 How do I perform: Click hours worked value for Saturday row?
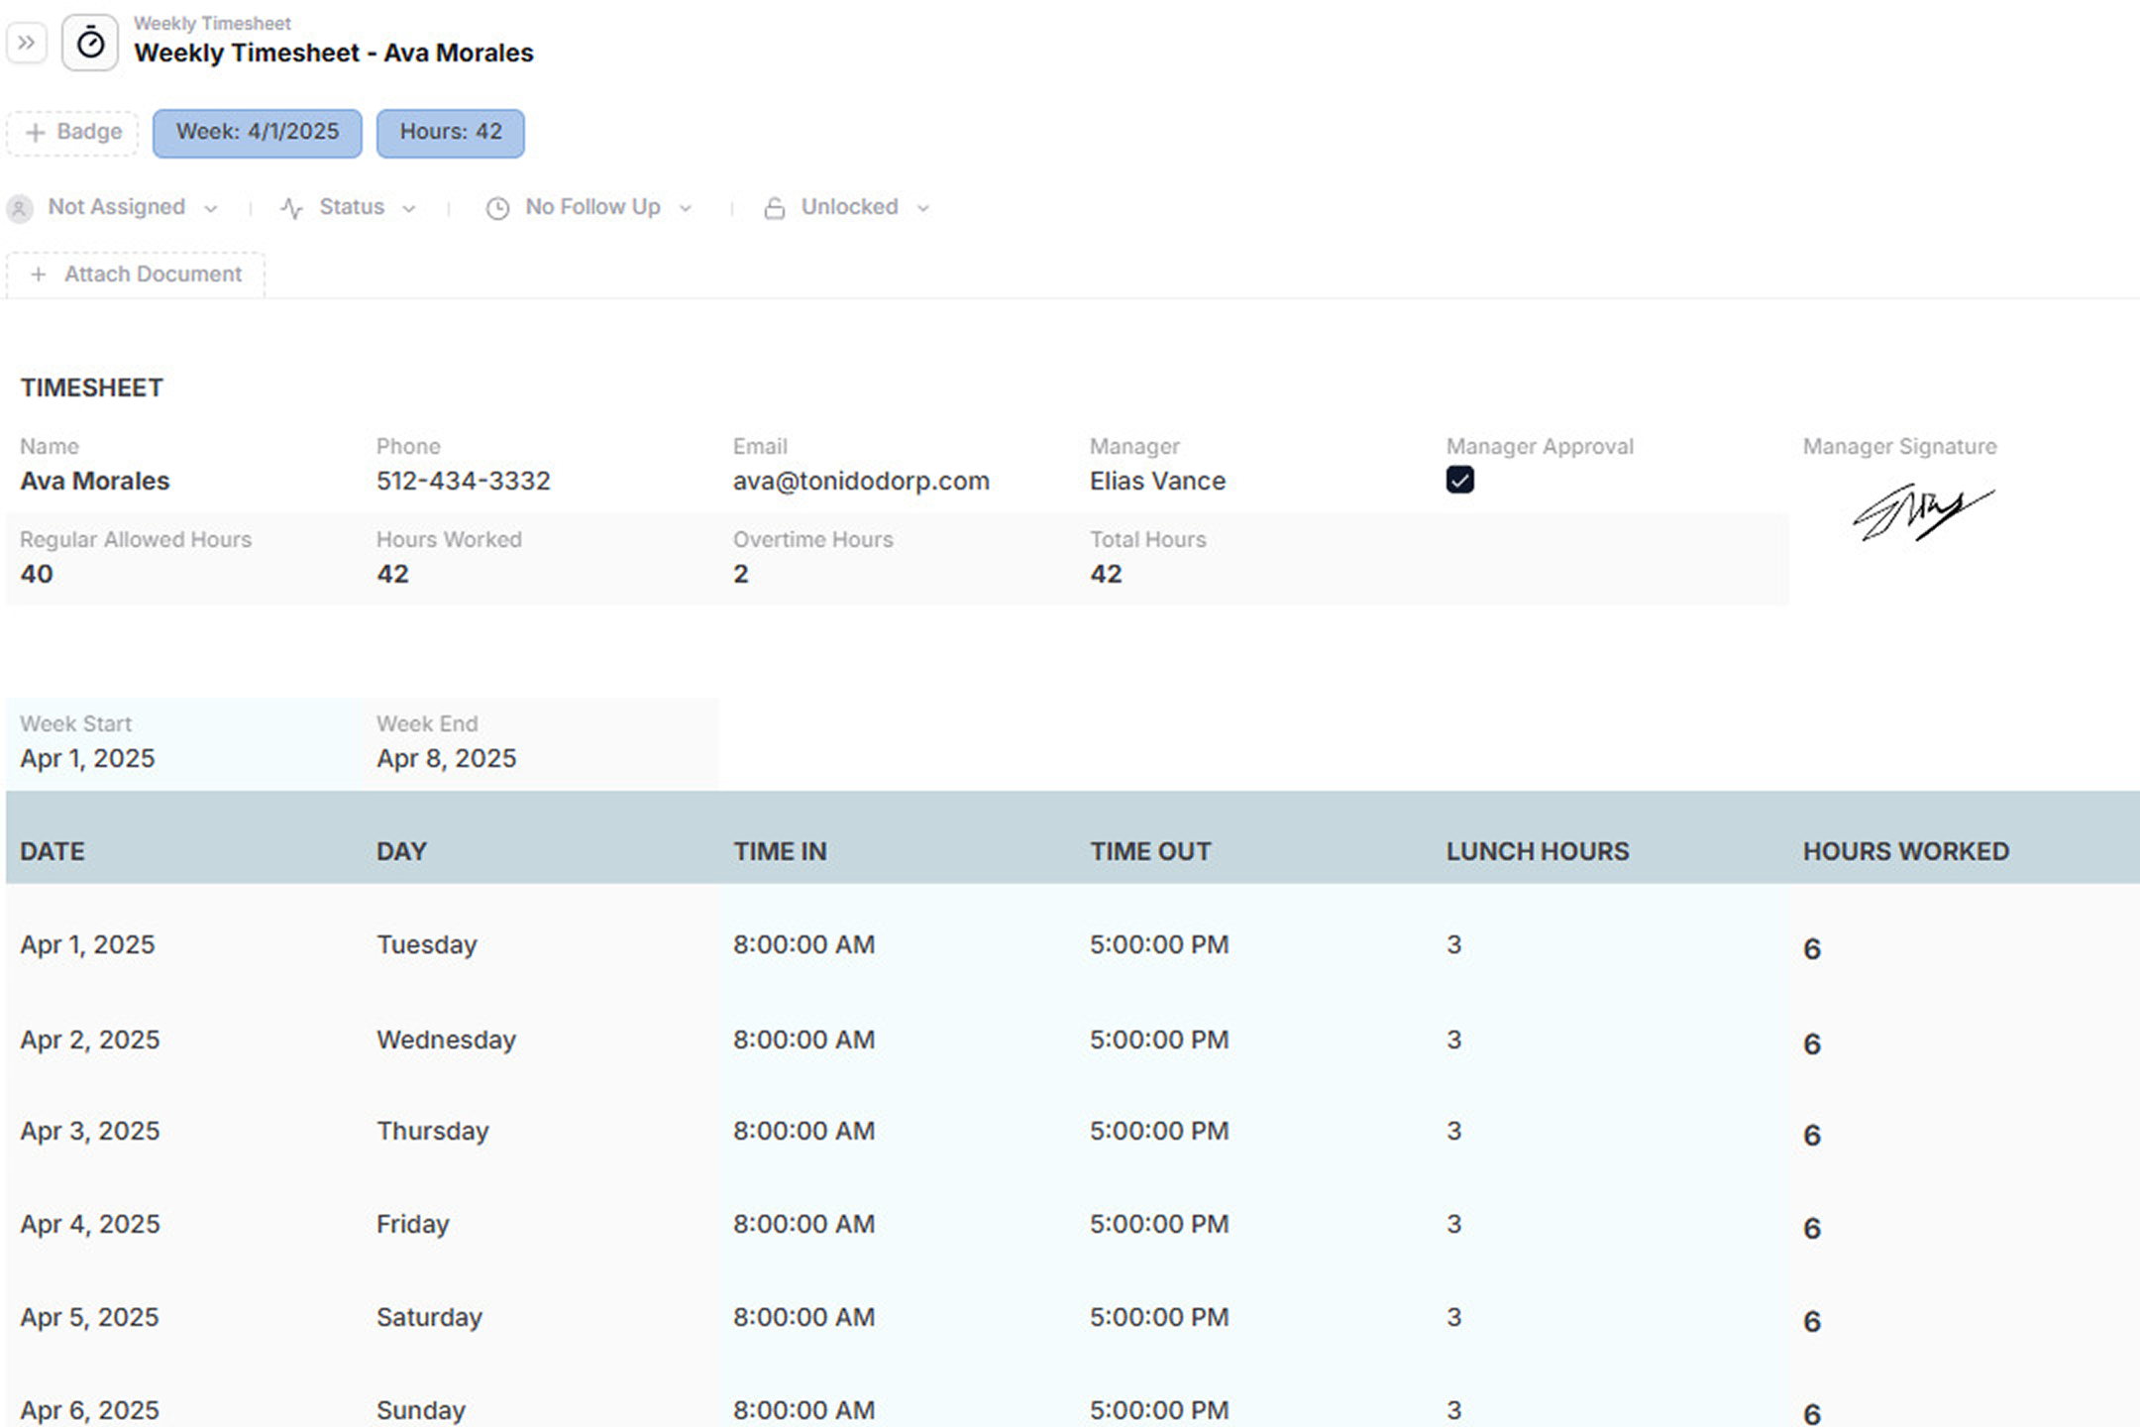pyautogui.click(x=1812, y=1321)
